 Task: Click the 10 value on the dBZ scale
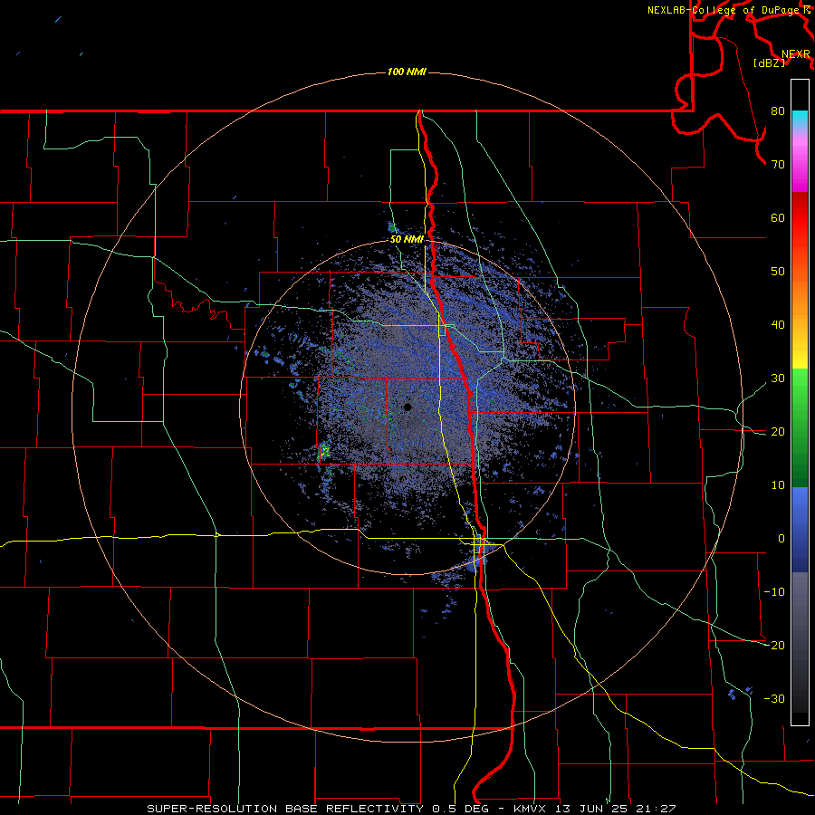point(778,485)
